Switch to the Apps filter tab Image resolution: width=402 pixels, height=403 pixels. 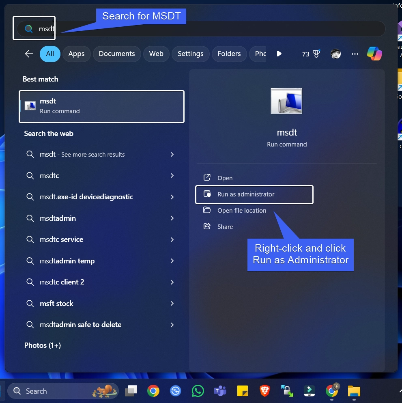[76, 54]
